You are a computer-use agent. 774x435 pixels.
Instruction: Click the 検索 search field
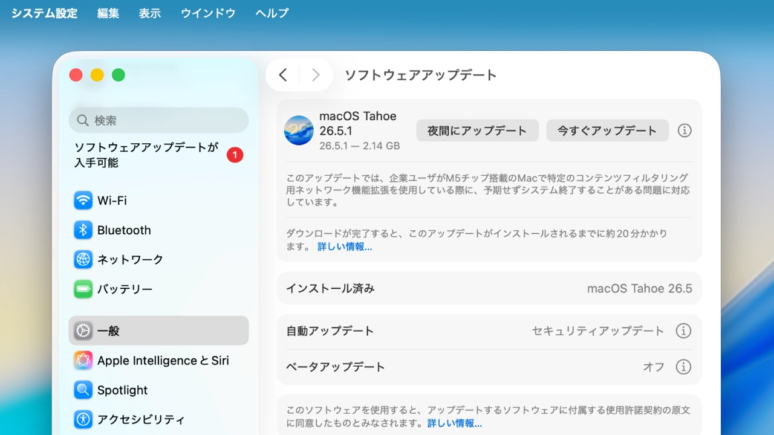158,121
